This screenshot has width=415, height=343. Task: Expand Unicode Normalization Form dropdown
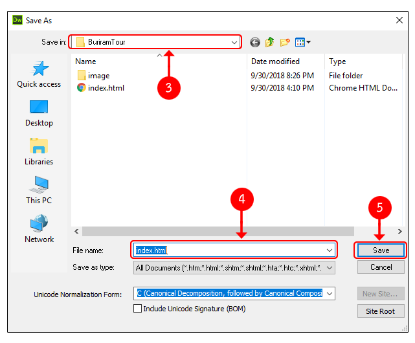[x=330, y=294]
